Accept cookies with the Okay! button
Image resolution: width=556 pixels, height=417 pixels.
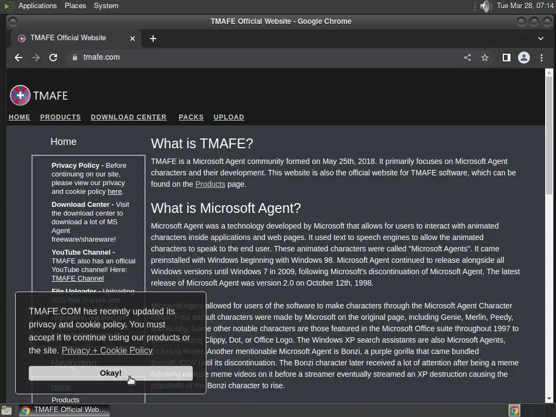(x=111, y=373)
